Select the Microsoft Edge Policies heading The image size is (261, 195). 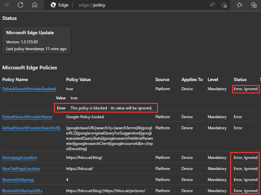click(30, 67)
